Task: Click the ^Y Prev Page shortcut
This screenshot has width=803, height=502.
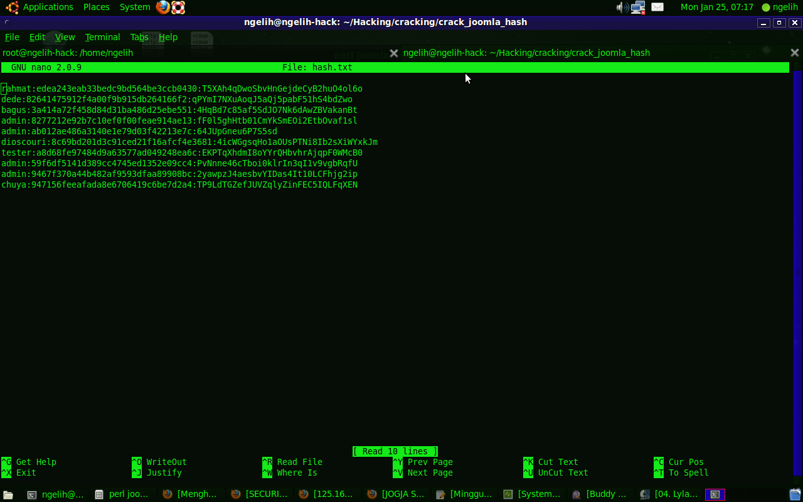Action: (x=423, y=462)
